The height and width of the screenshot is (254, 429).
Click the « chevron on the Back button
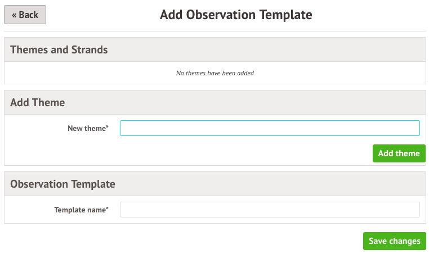pos(14,15)
